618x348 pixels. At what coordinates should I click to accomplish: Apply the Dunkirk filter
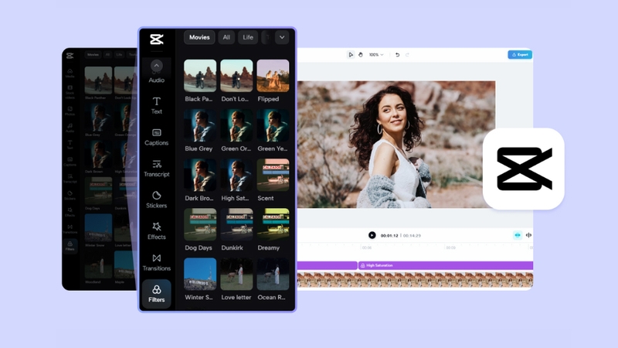[x=236, y=224]
